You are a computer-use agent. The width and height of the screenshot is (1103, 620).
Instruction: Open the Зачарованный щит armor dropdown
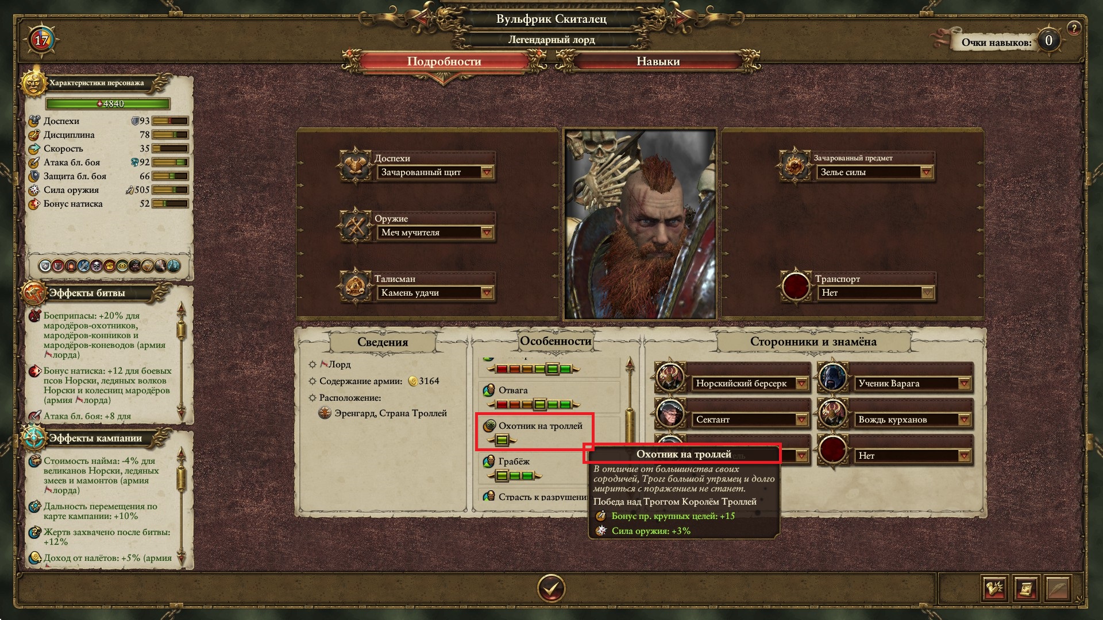pos(435,172)
